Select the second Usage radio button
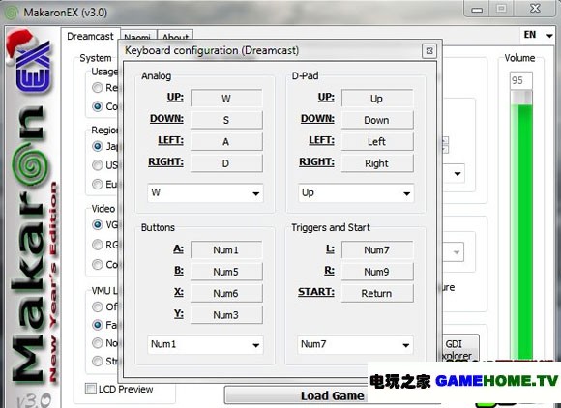Screen dimensions: 561x408 (x=98, y=106)
